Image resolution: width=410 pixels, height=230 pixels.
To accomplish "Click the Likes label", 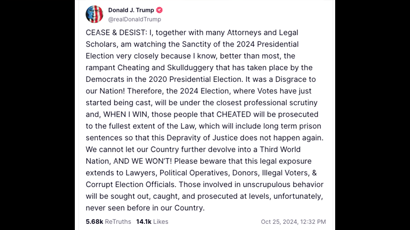I will click(161, 222).
